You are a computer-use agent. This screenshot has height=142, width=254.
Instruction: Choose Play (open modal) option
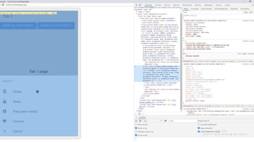(39, 111)
